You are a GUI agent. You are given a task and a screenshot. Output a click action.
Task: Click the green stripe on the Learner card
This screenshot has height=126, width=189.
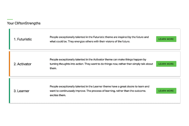(9, 91)
